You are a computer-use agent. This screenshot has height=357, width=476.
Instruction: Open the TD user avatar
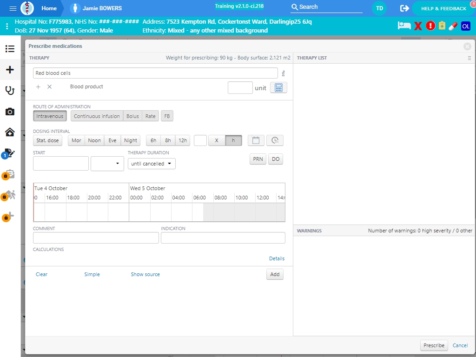(379, 8)
